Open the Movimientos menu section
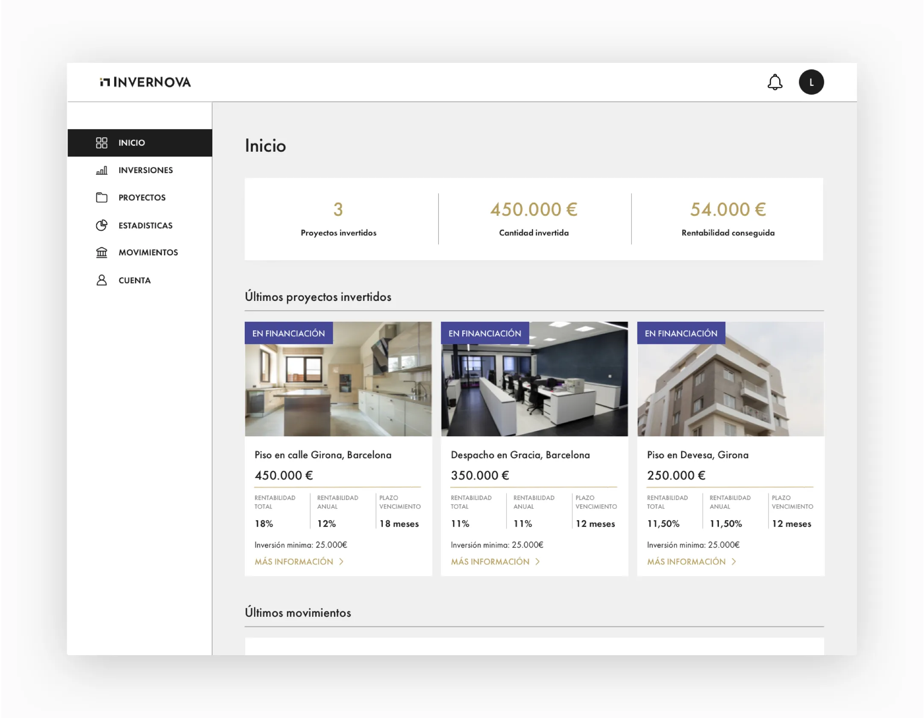This screenshot has width=924, height=718. pos(148,253)
